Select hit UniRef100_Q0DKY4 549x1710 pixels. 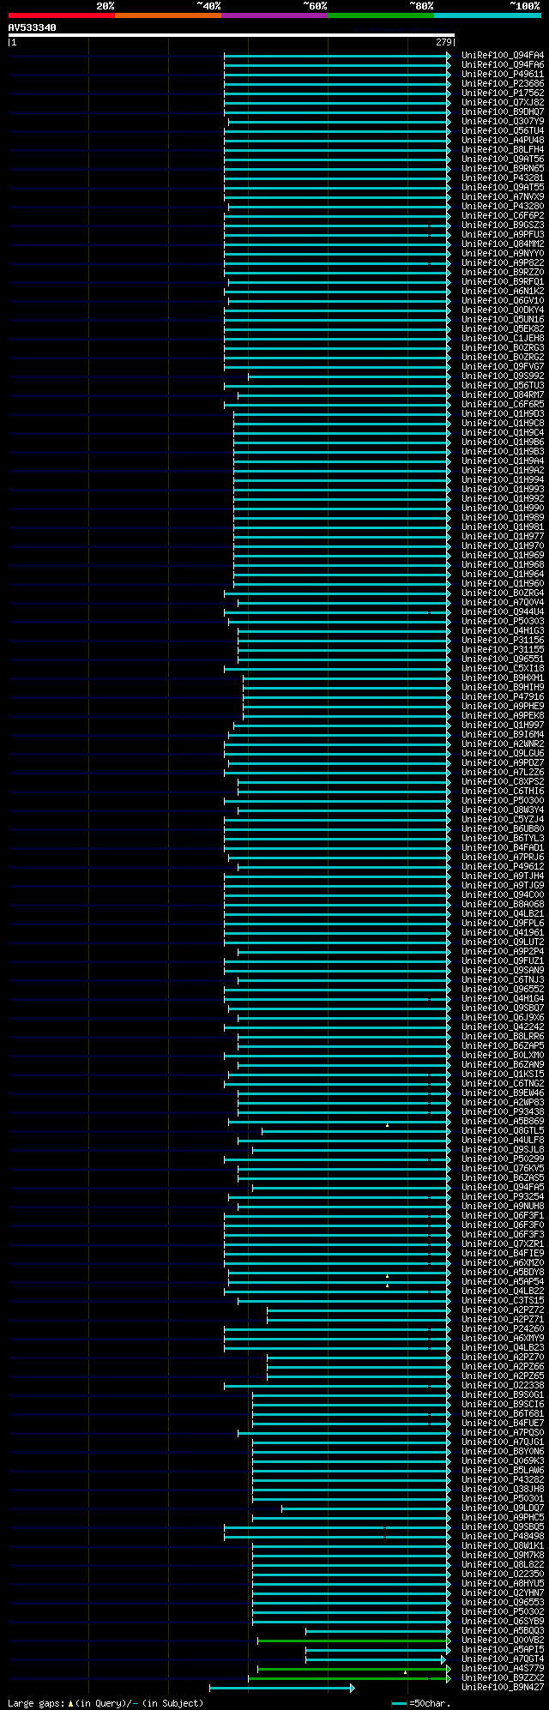click(x=503, y=310)
